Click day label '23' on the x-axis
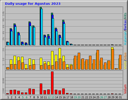This screenshot has height=100, width=128. (90, 97)
